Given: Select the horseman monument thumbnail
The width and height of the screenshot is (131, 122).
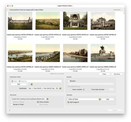Looking at the screenshot, I should [103, 53].
